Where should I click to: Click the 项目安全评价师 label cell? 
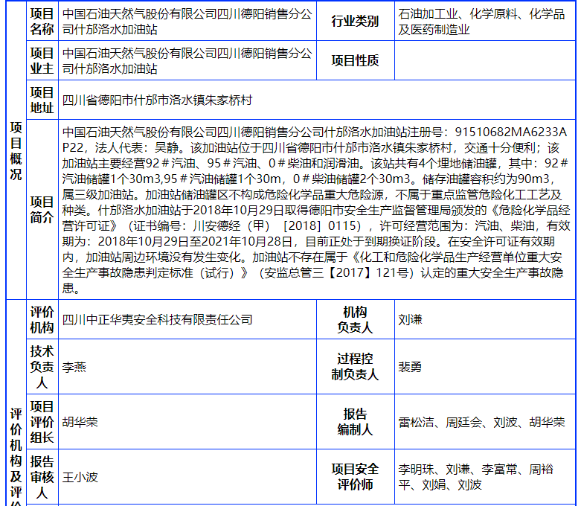pyautogui.click(x=354, y=477)
